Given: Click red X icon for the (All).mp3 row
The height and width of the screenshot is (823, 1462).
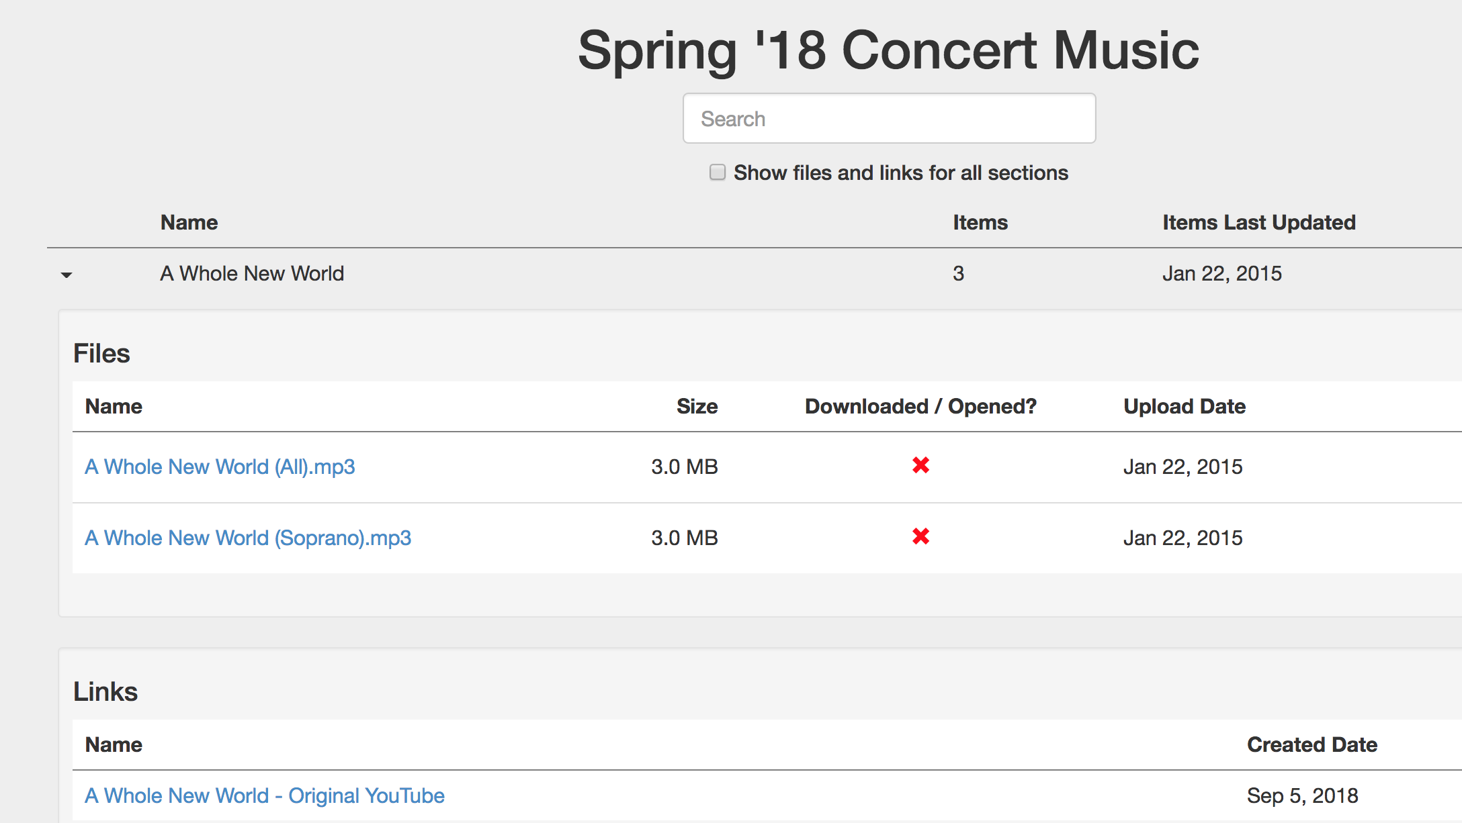Looking at the screenshot, I should 920,465.
